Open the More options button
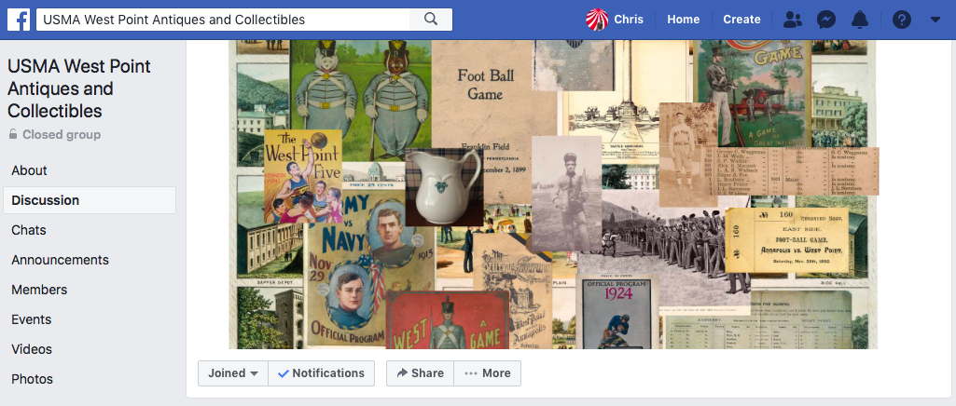Viewport: 956px width, 406px height. pos(487,373)
